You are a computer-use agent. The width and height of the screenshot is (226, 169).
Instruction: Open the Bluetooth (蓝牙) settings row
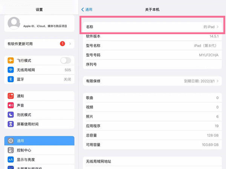point(39,79)
